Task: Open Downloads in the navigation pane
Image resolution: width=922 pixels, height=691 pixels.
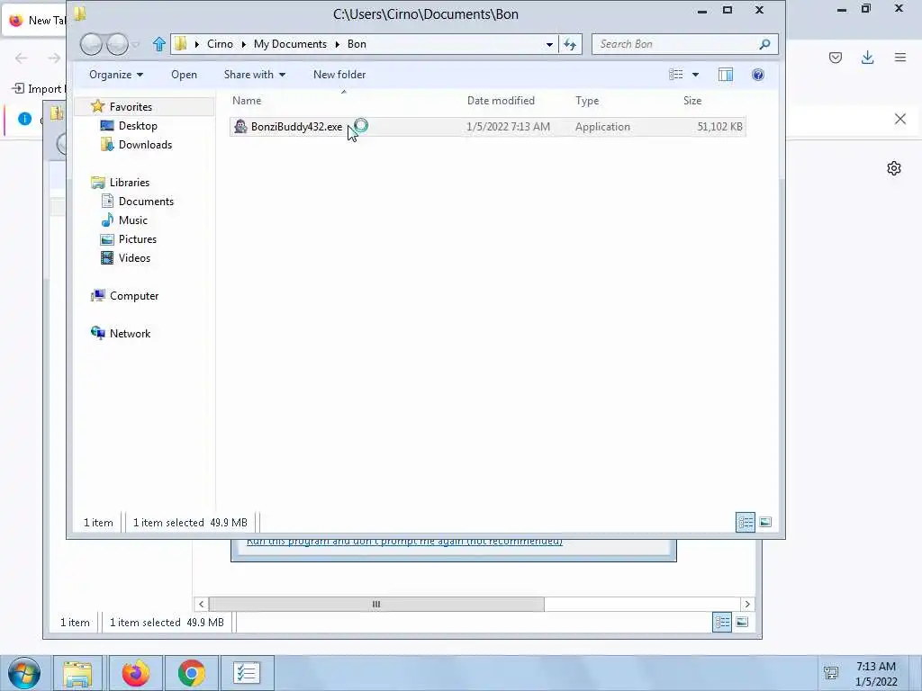Action: tap(145, 145)
